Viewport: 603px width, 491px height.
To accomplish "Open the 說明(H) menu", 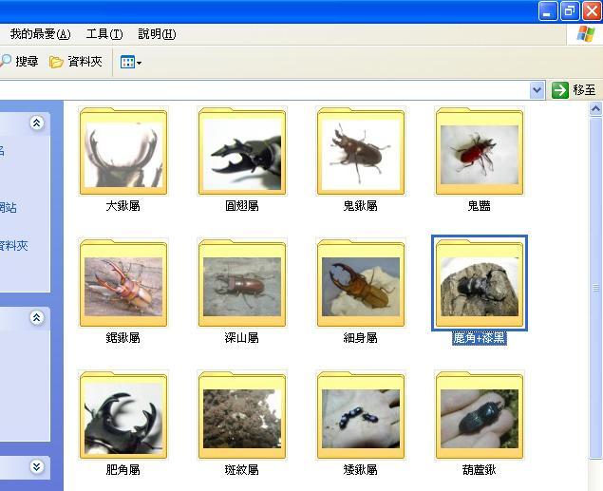I will coord(157,34).
